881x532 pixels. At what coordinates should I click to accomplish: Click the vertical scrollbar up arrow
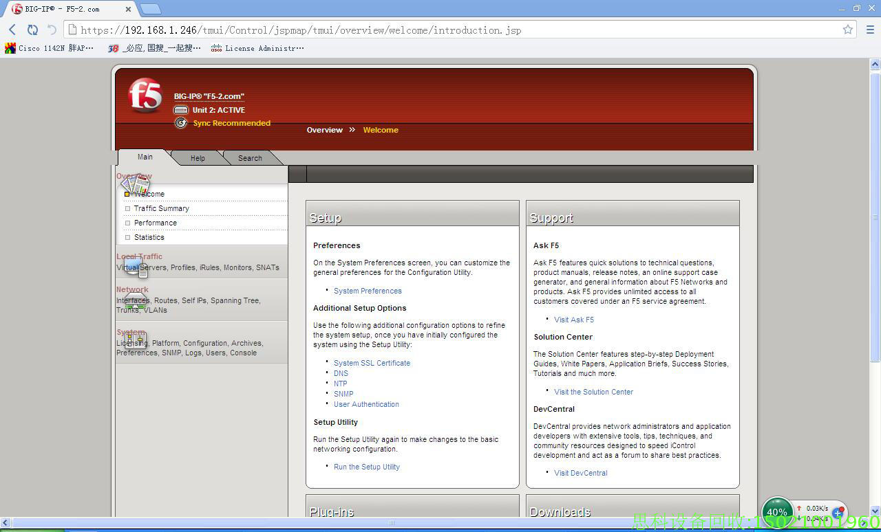[875, 64]
